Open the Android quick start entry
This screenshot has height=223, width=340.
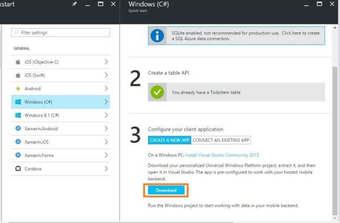point(61,89)
